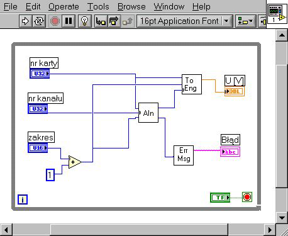Click the Abort Execution stop button
This screenshot has width=288, height=236.
55,21
